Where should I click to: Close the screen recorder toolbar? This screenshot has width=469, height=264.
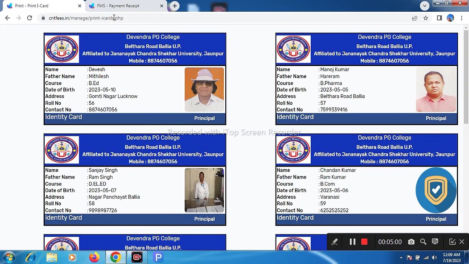click(462, 242)
